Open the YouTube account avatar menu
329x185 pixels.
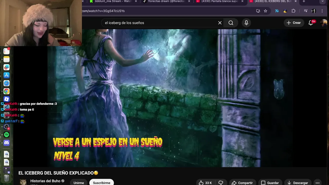[324, 23]
